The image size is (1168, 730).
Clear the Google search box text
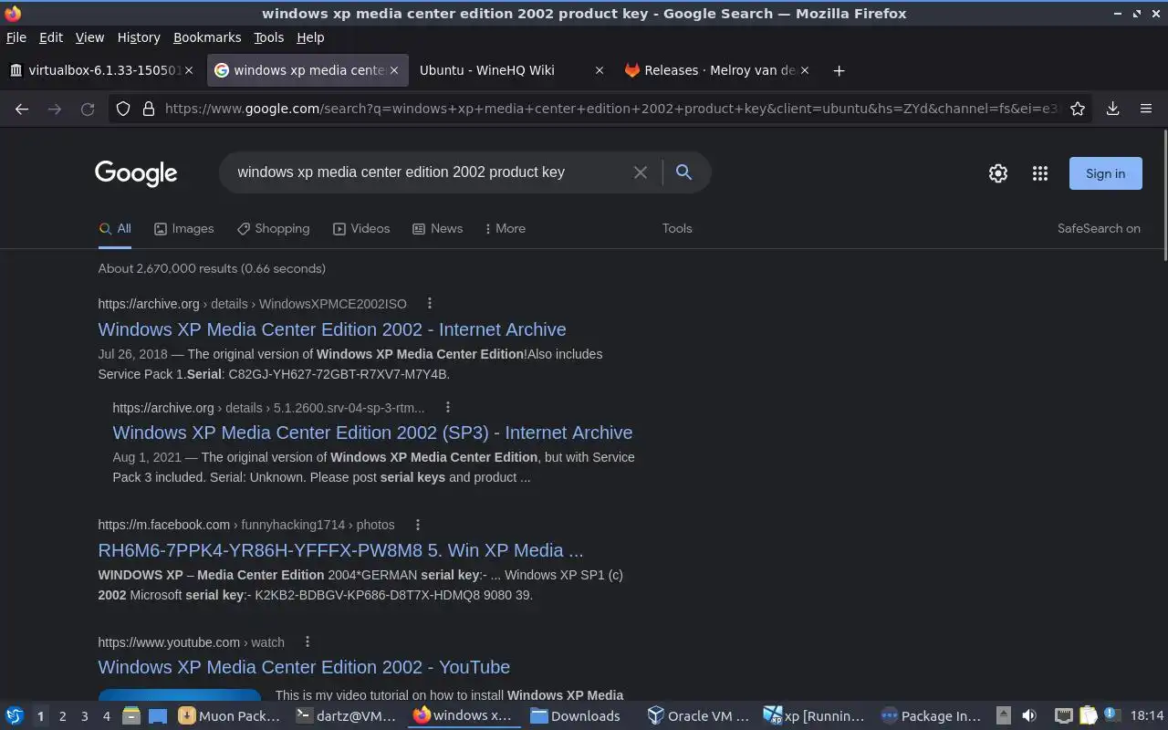[x=641, y=172]
